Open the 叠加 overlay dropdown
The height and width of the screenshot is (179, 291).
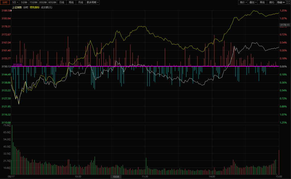253,2
